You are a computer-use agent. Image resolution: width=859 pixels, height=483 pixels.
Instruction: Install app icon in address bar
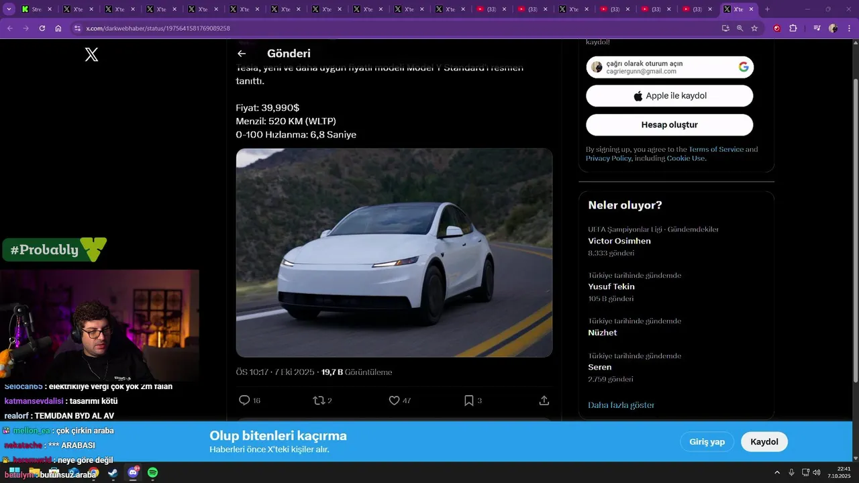click(725, 28)
